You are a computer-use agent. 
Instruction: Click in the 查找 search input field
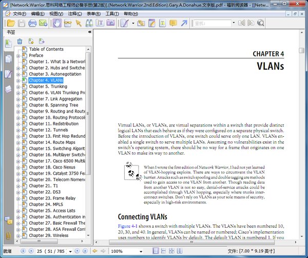click(212, 24)
